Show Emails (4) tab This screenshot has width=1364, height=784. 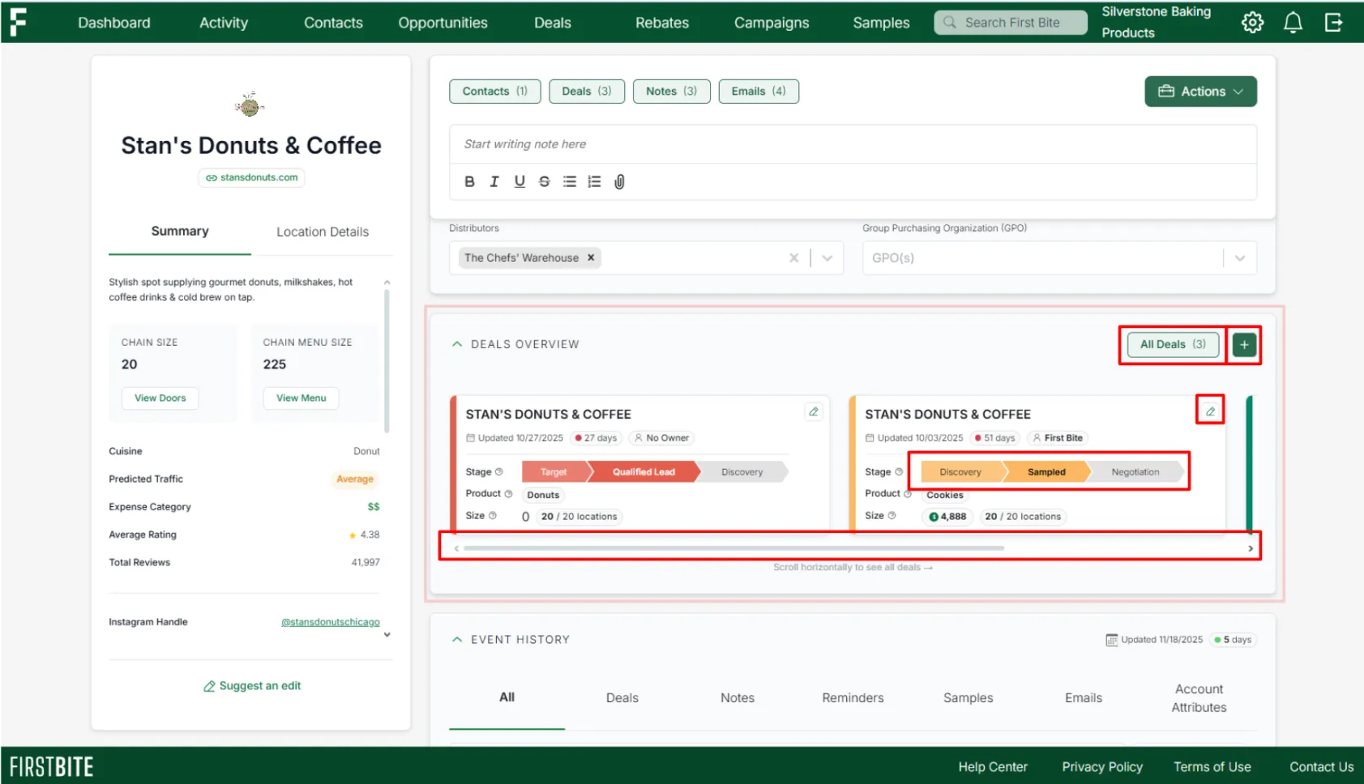click(x=759, y=92)
